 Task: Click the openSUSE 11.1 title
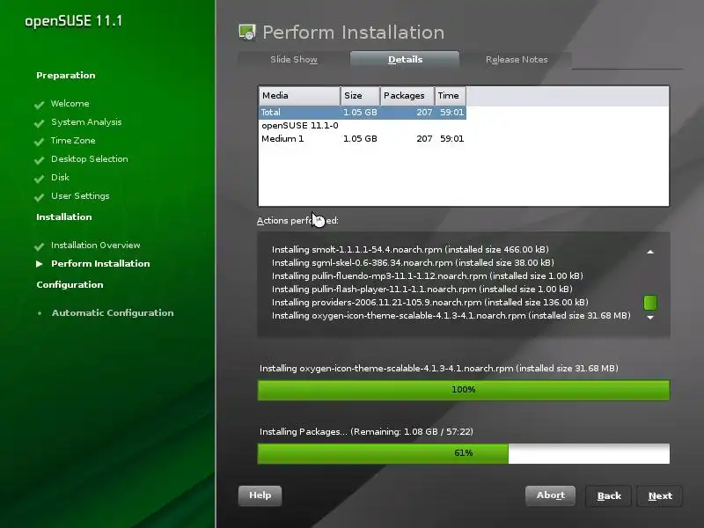point(74,21)
